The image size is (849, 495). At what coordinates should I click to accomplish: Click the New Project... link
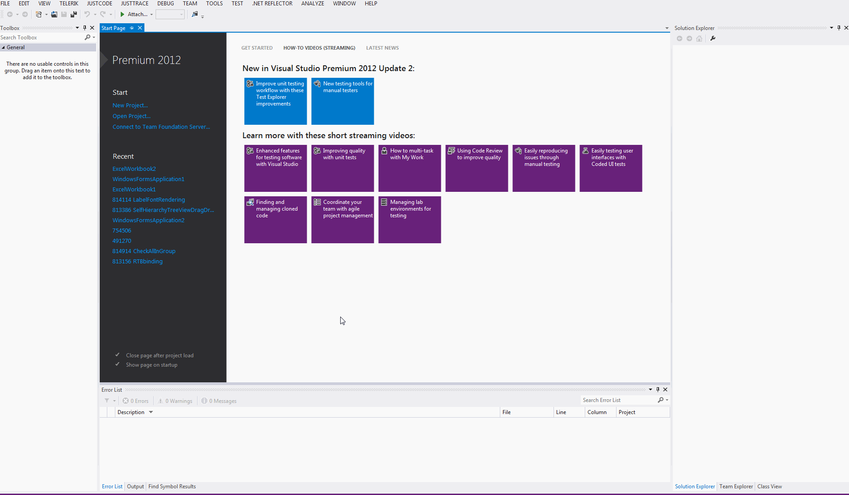[x=130, y=106]
